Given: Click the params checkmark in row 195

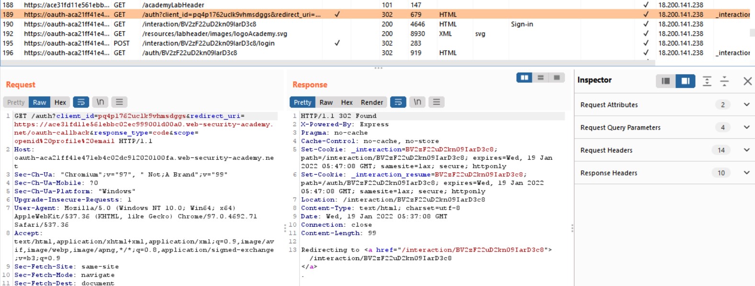Looking at the screenshot, I should pos(337,43).
